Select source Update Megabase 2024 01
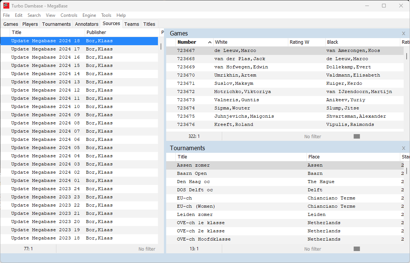Image resolution: width=410 pixels, height=263 pixels. tap(79, 180)
